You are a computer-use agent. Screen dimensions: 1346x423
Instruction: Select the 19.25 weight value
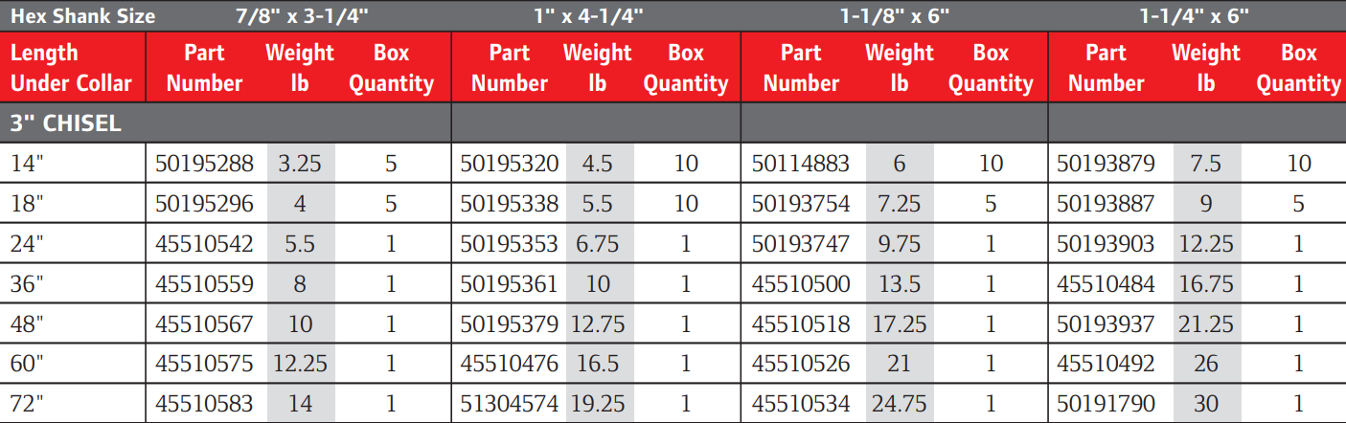[598, 405]
